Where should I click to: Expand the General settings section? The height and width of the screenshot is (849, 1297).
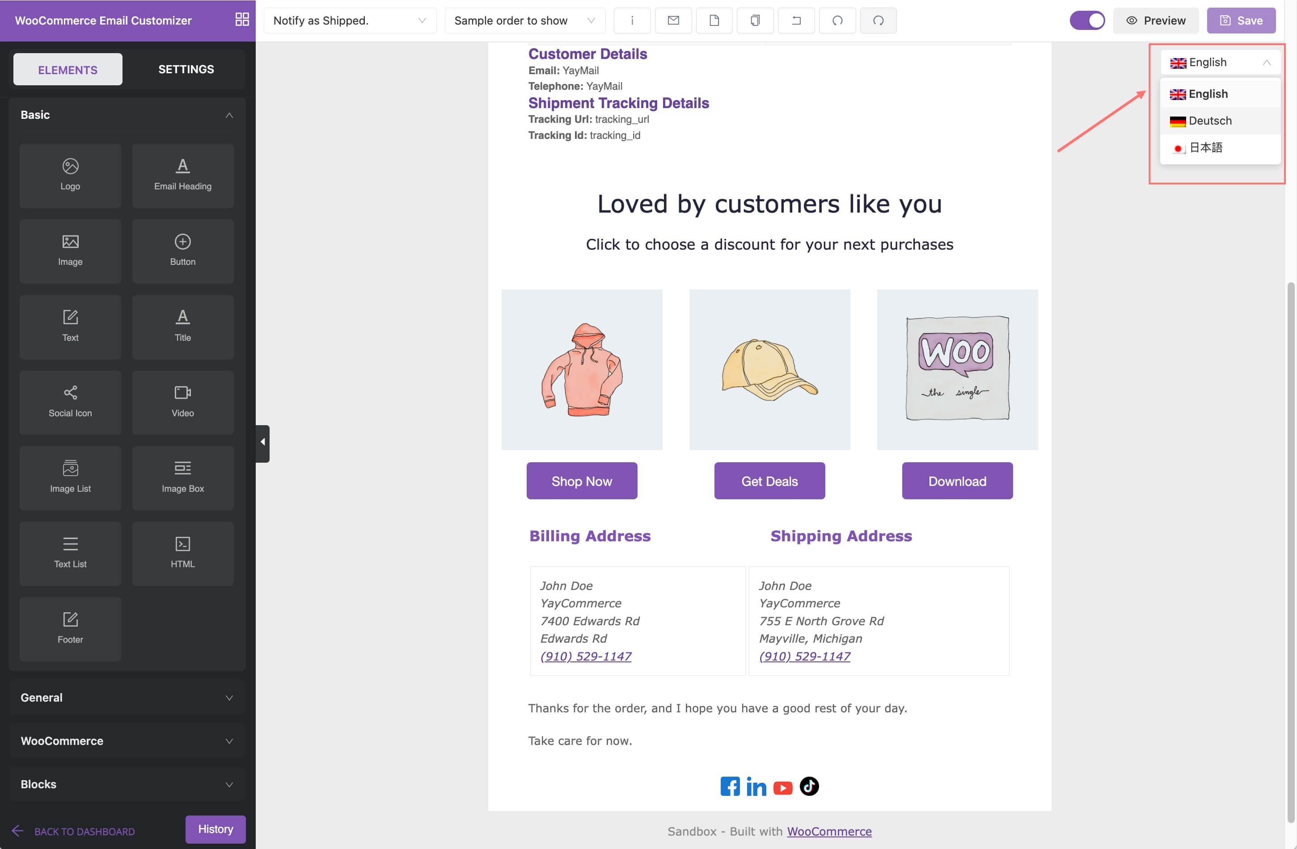127,698
